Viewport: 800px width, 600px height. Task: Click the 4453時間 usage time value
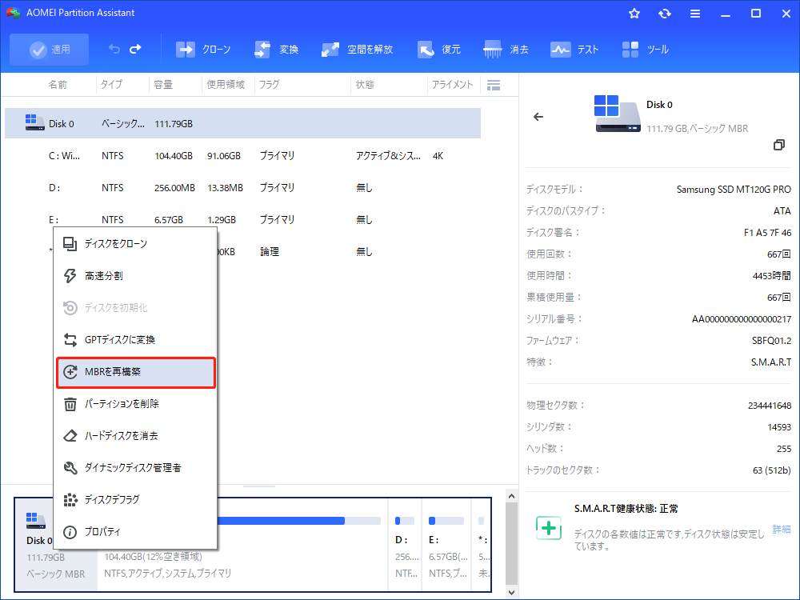[x=772, y=276]
